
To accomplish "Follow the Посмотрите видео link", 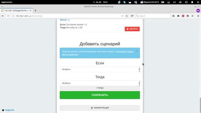I will point(124,51).
